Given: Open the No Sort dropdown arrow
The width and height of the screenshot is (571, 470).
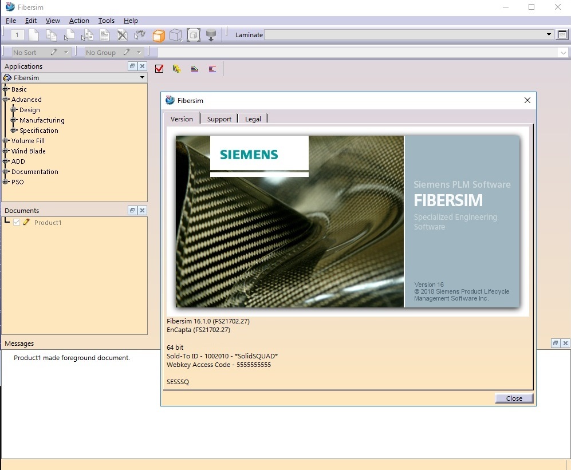Looking at the screenshot, I should pos(66,52).
